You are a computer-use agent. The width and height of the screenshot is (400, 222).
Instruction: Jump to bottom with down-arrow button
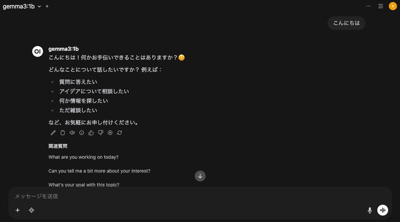click(x=200, y=176)
